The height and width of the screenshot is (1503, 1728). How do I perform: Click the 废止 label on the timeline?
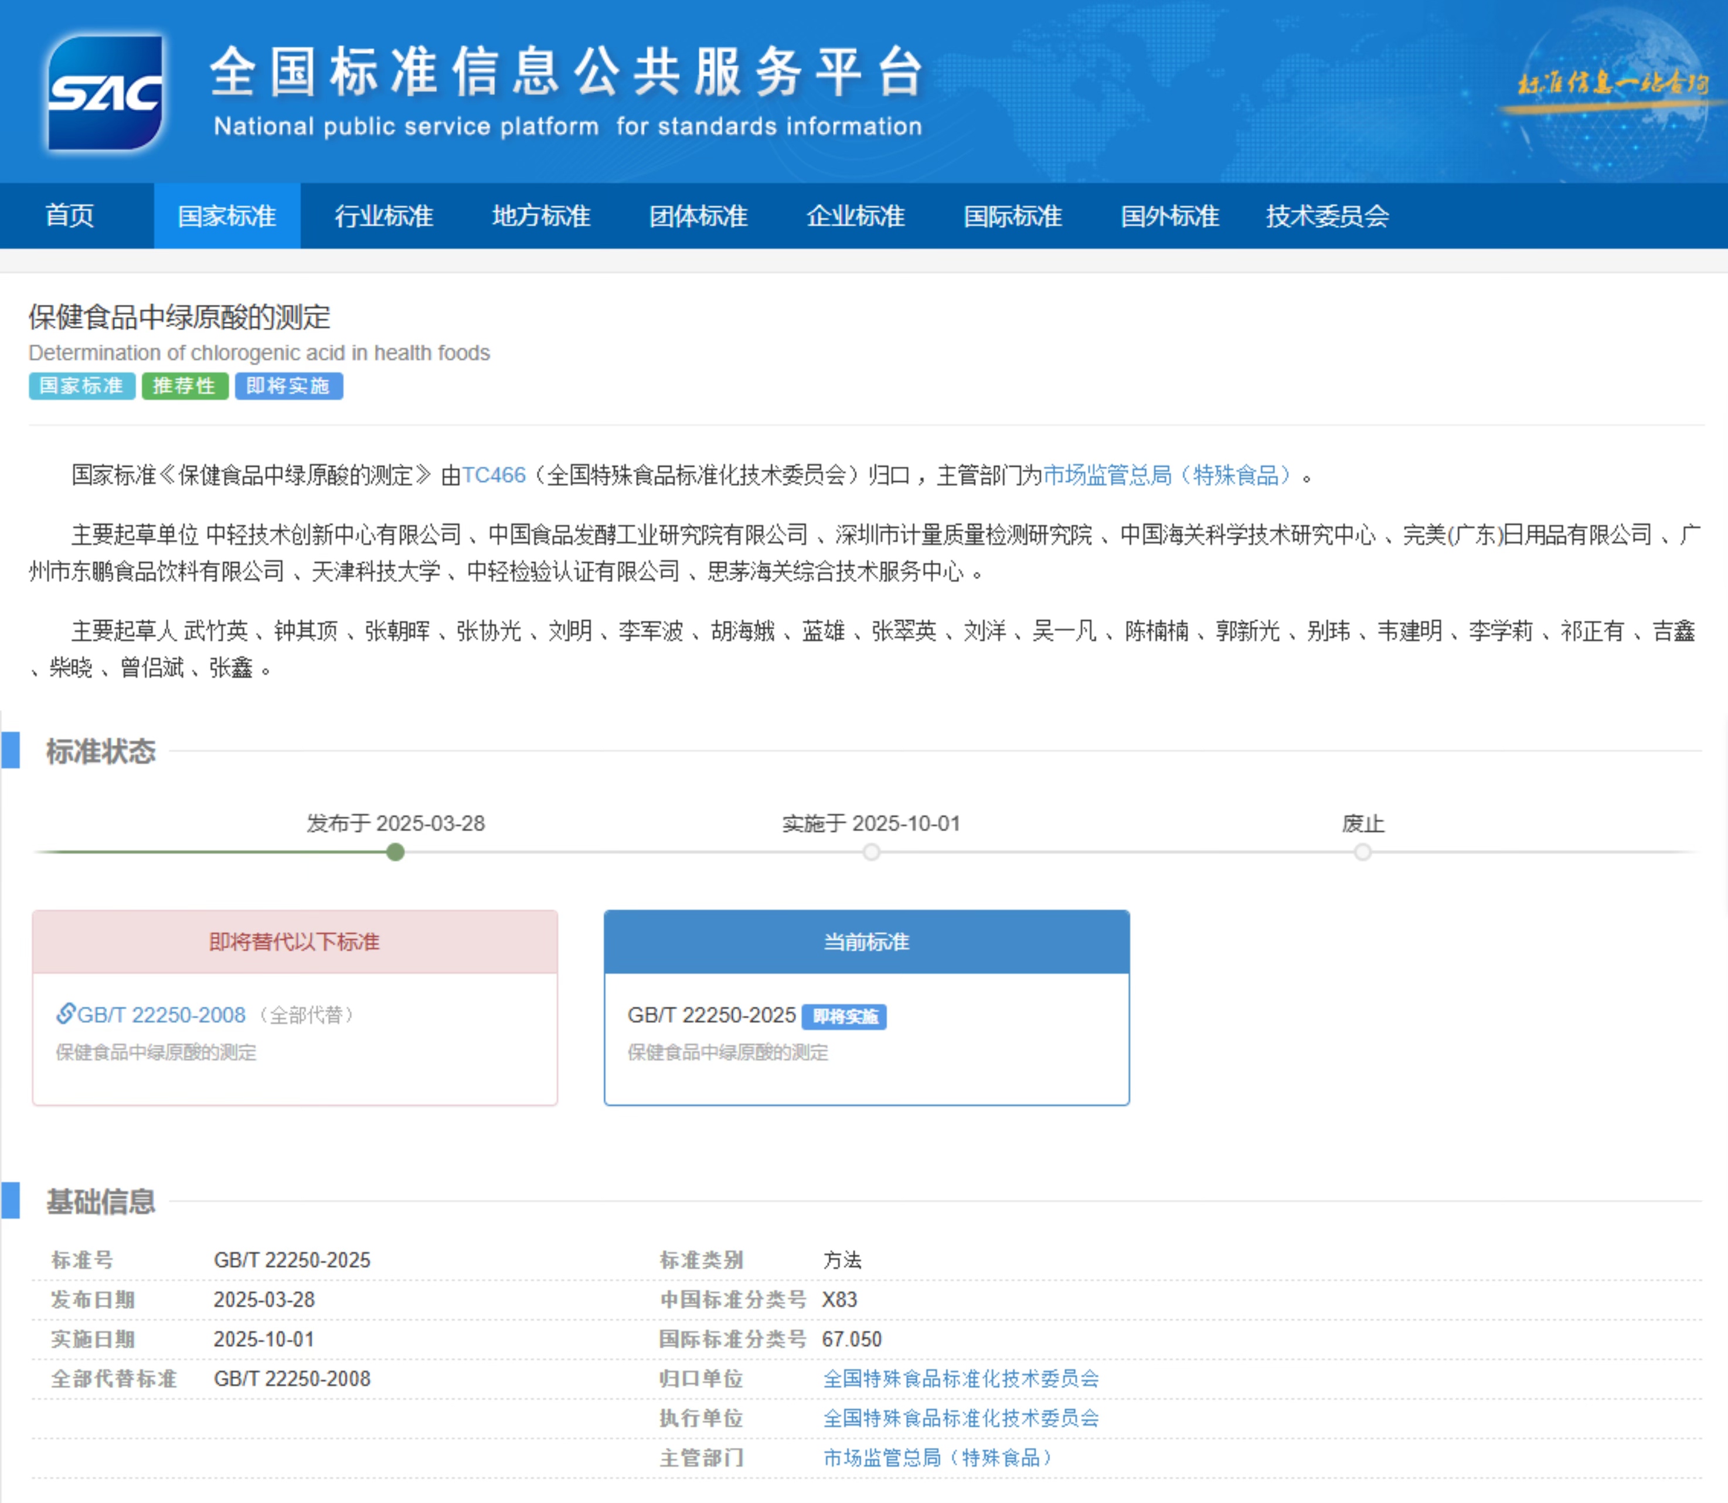coord(1363,824)
